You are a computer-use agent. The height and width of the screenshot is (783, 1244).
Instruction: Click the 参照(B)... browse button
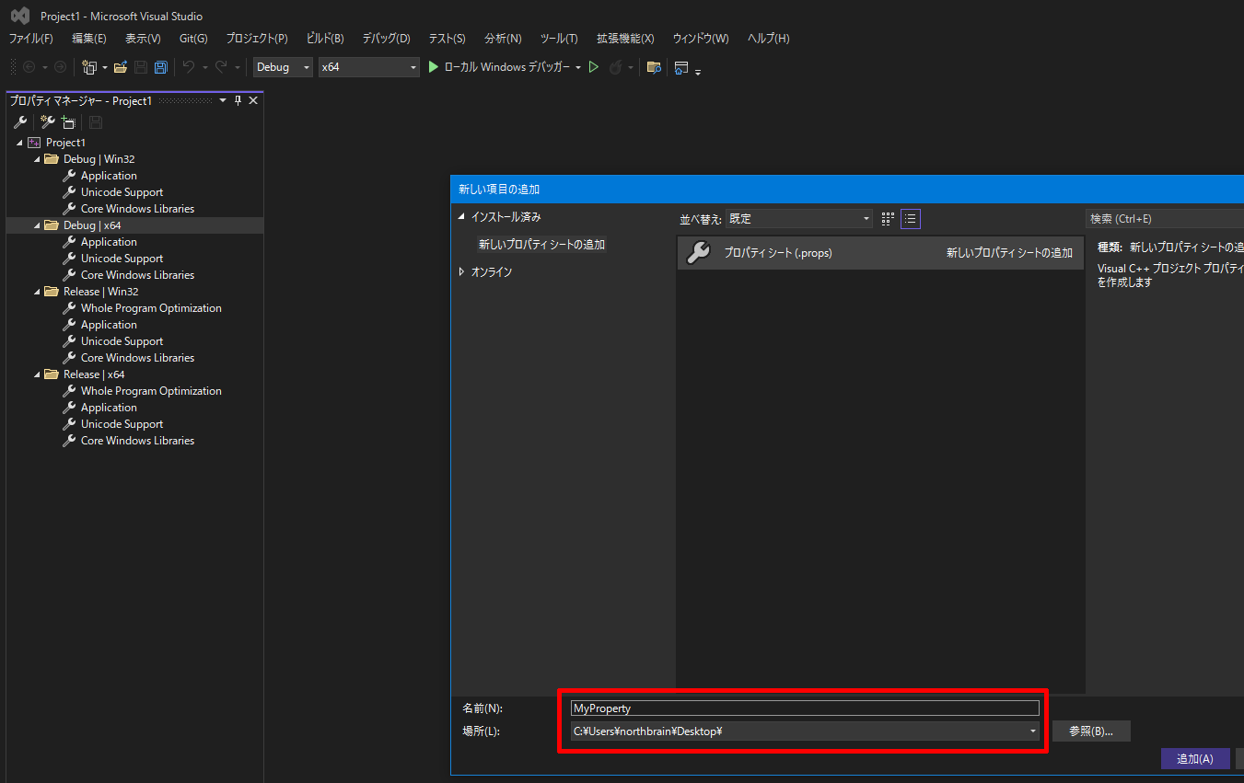1091,731
